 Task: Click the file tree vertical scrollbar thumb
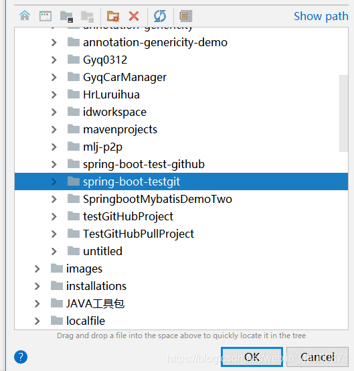343,113
